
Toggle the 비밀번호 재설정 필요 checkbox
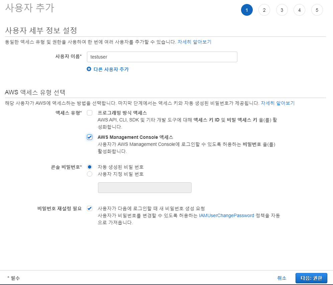coord(90,208)
